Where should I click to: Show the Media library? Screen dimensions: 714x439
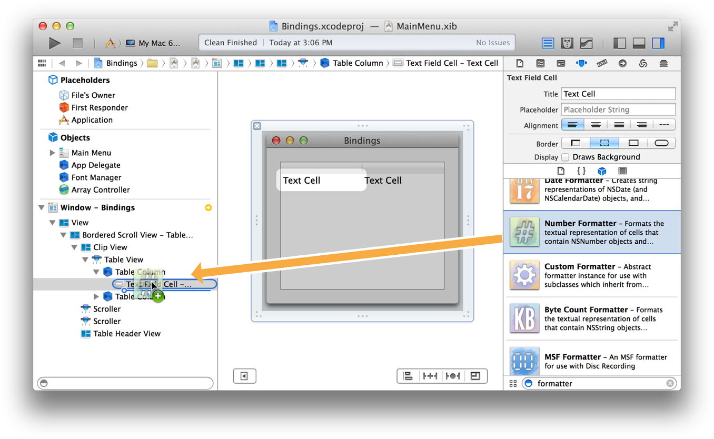(x=622, y=171)
